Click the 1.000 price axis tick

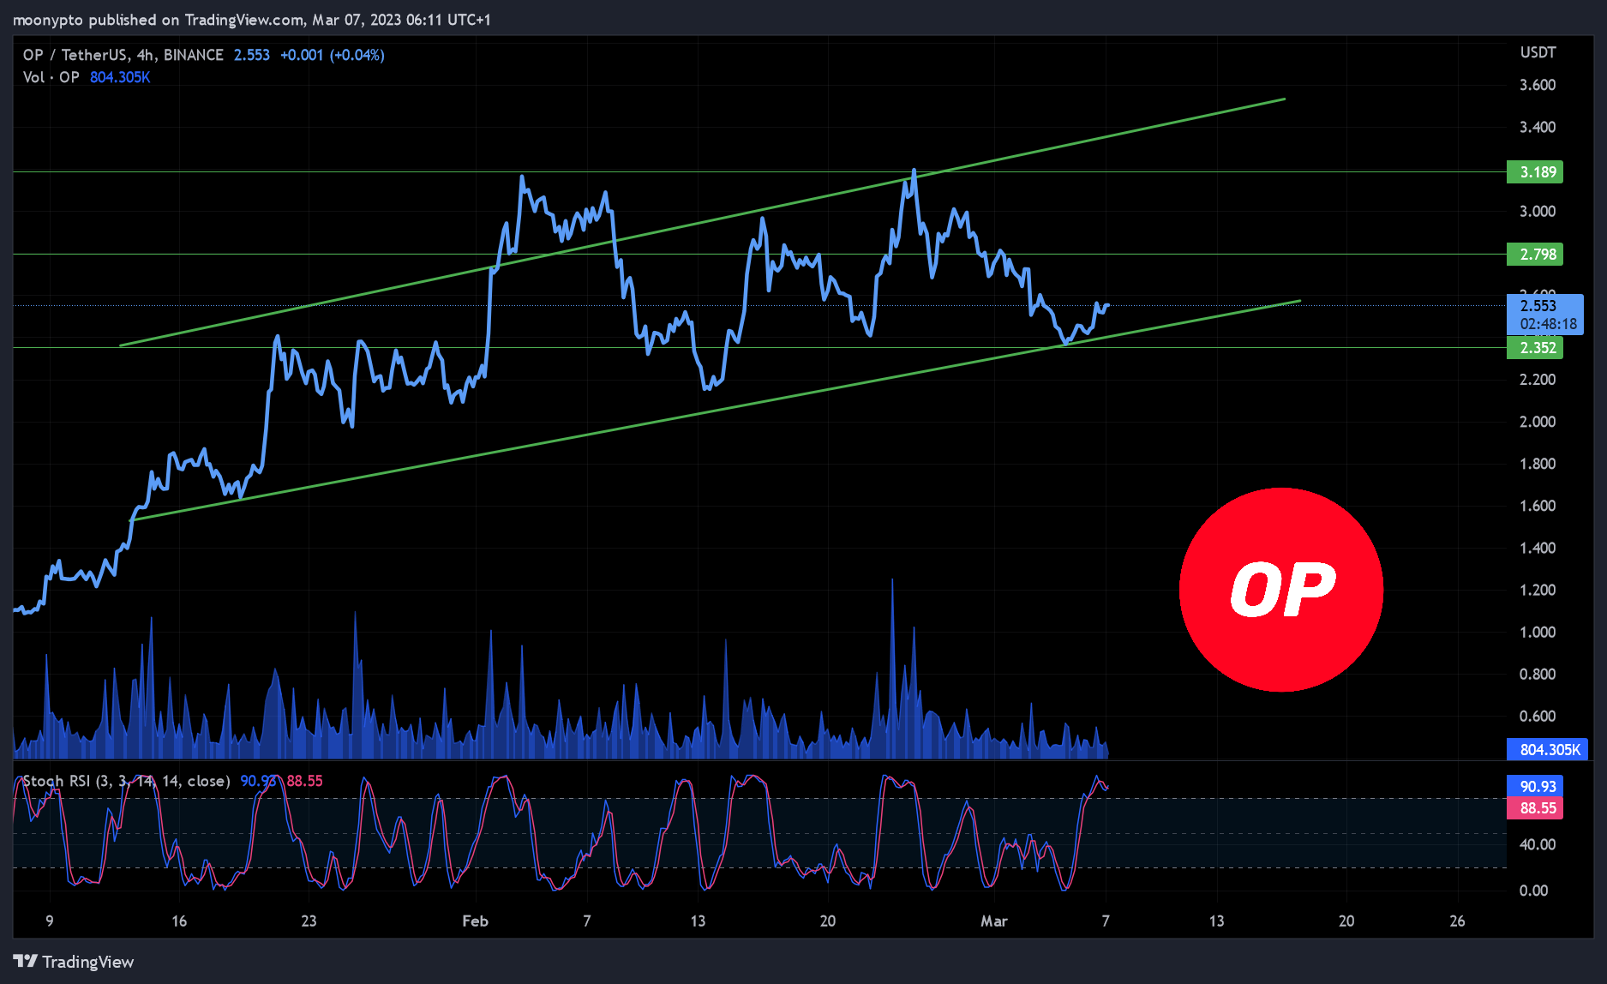1538,633
